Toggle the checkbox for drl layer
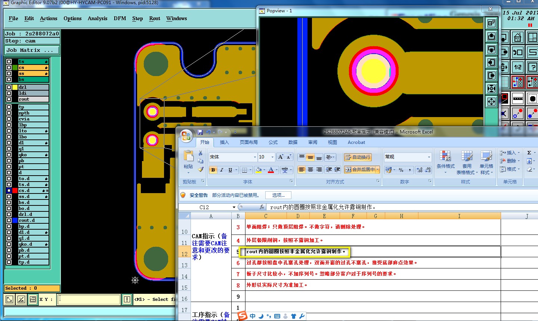The height and width of the screenshot is (321, 538). (x=9, y=87)
